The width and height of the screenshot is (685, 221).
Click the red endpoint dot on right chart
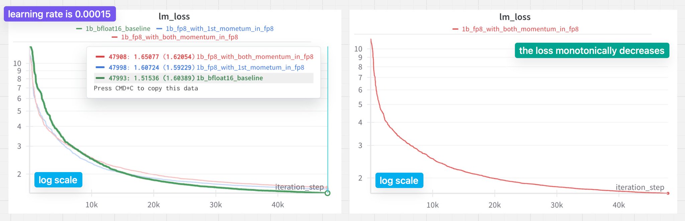point(668,193)
